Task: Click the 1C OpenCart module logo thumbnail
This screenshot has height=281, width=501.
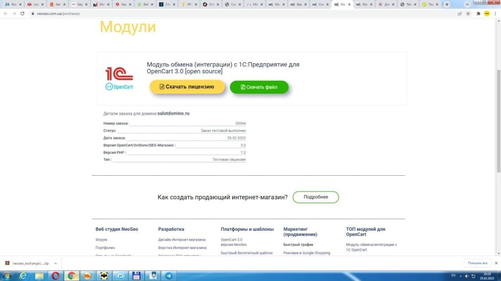Action: (x=119, y=78)
